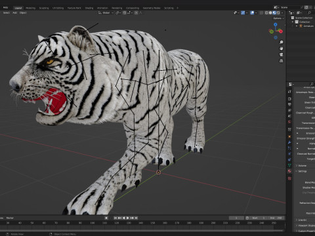
Task: Open the Output properties tab
Action: coord(289,104)
